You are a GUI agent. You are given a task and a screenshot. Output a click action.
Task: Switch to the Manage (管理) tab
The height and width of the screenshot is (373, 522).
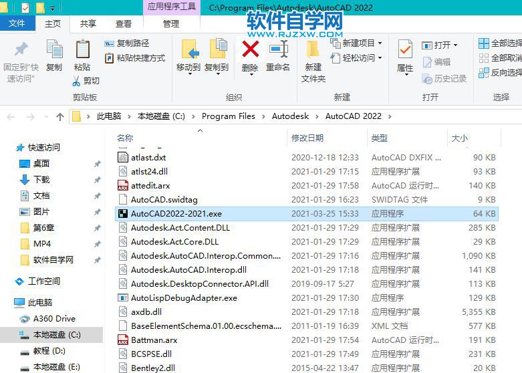pos(171,23)
